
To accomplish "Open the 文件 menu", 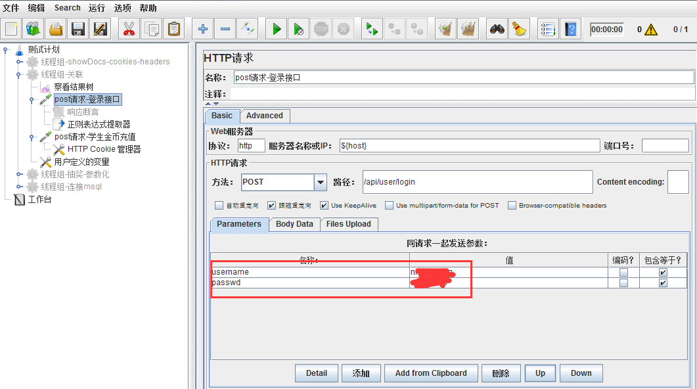I will click(x=11, y=8).
